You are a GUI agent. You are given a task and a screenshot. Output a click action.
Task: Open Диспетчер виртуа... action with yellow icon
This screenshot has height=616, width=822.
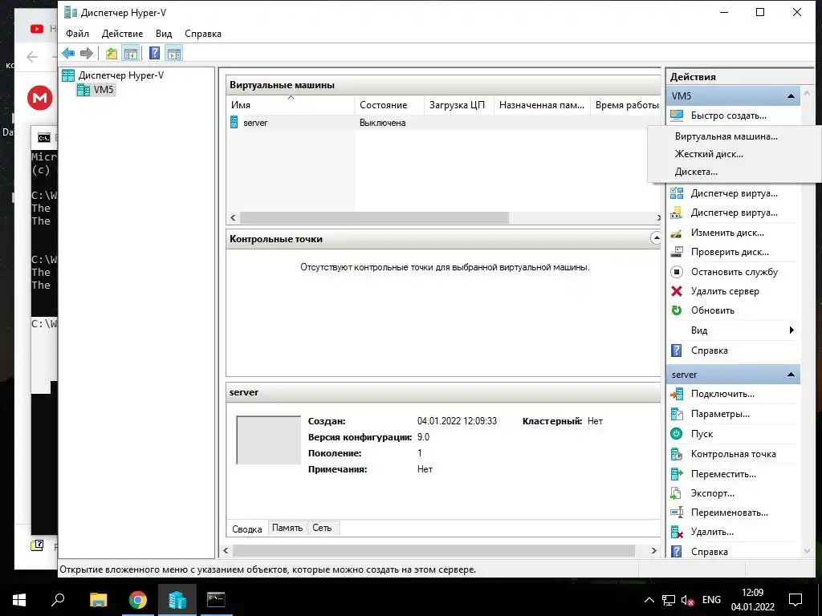733,213
